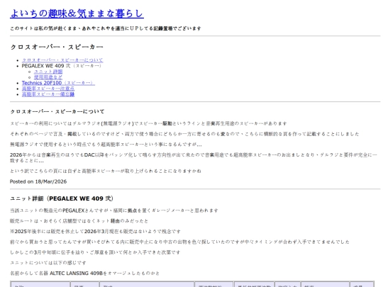
Task: Click the PEGALEX WE 409 list entry text
Action: (62, 66)
